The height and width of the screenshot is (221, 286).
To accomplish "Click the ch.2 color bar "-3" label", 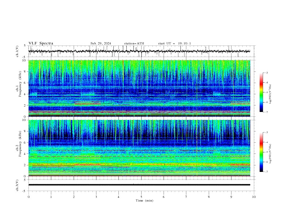I will [266, 133].
